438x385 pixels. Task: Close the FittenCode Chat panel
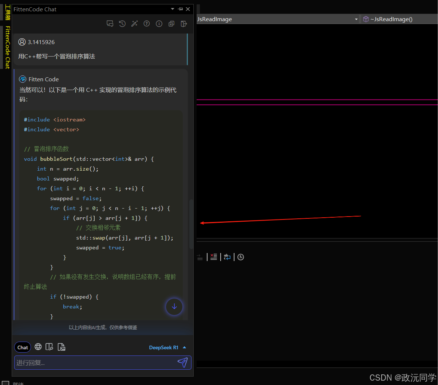[x=188, y=9]
